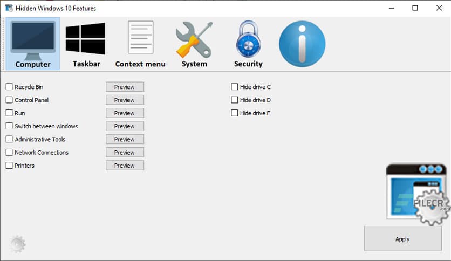Open the Taskbar section with Windows logo
451x261 pixels.
(x=86, y=44)
